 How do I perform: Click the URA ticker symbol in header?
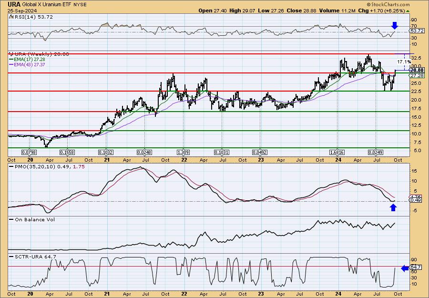[x=14, y=4]
